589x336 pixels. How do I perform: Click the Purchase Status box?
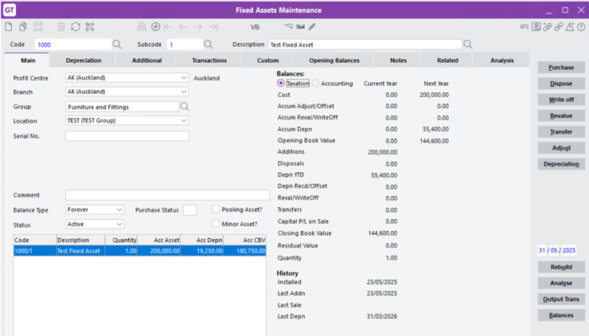click(189, 210)
